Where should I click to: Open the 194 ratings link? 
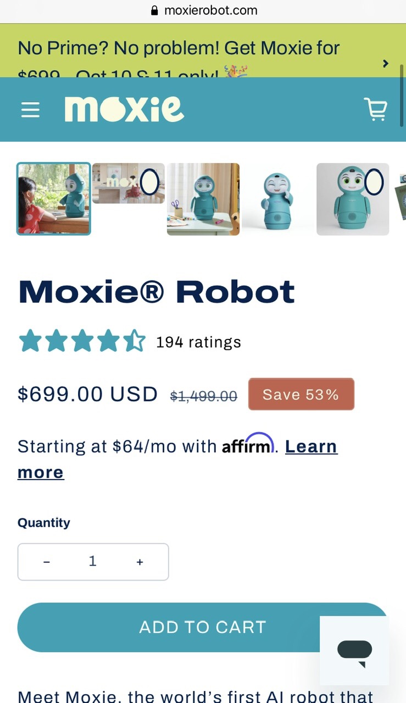[x=198, y=342]
